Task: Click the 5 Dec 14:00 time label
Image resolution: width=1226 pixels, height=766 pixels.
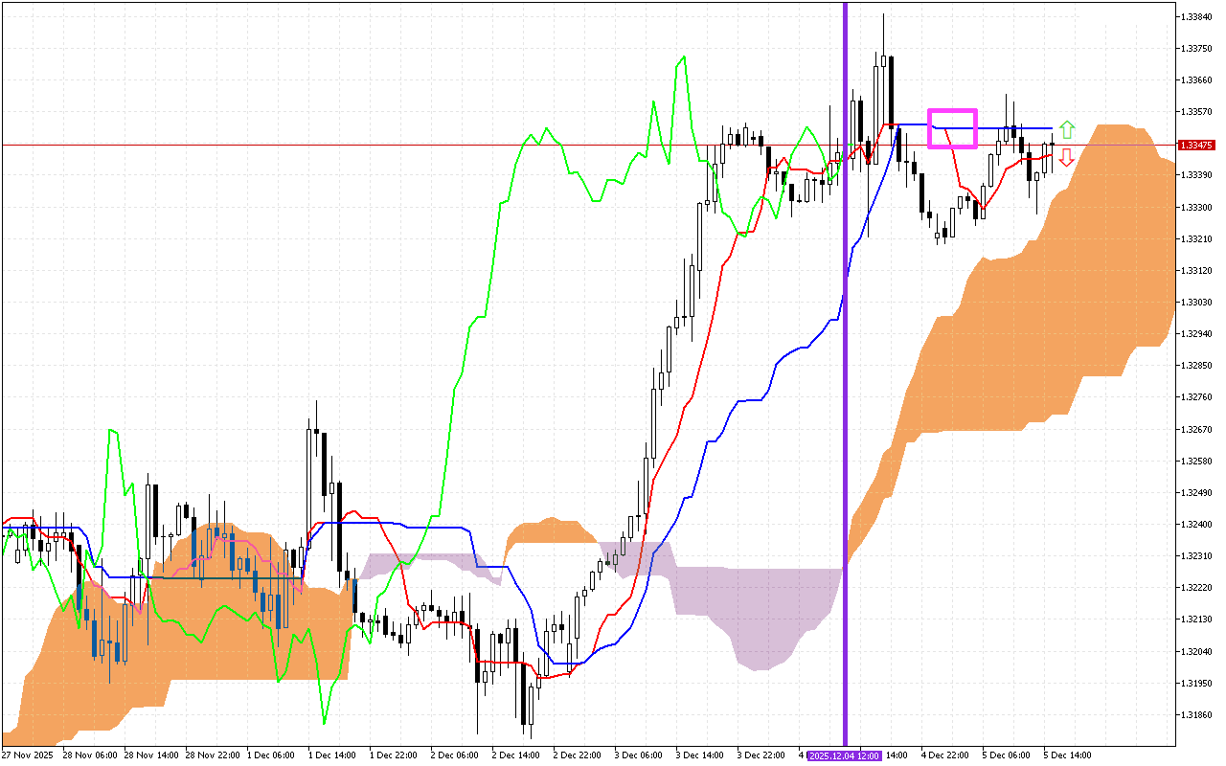Action: [x=1066, y=755]
